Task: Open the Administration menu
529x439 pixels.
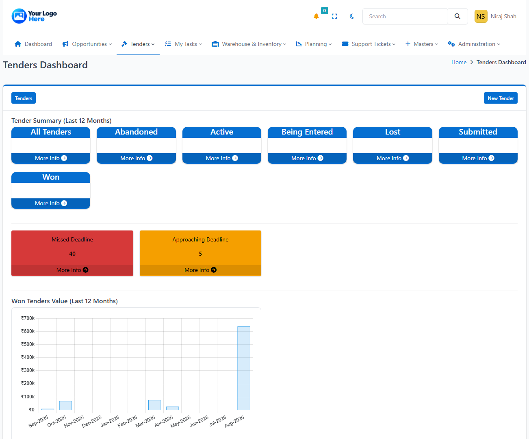Action: coord(474,44)
